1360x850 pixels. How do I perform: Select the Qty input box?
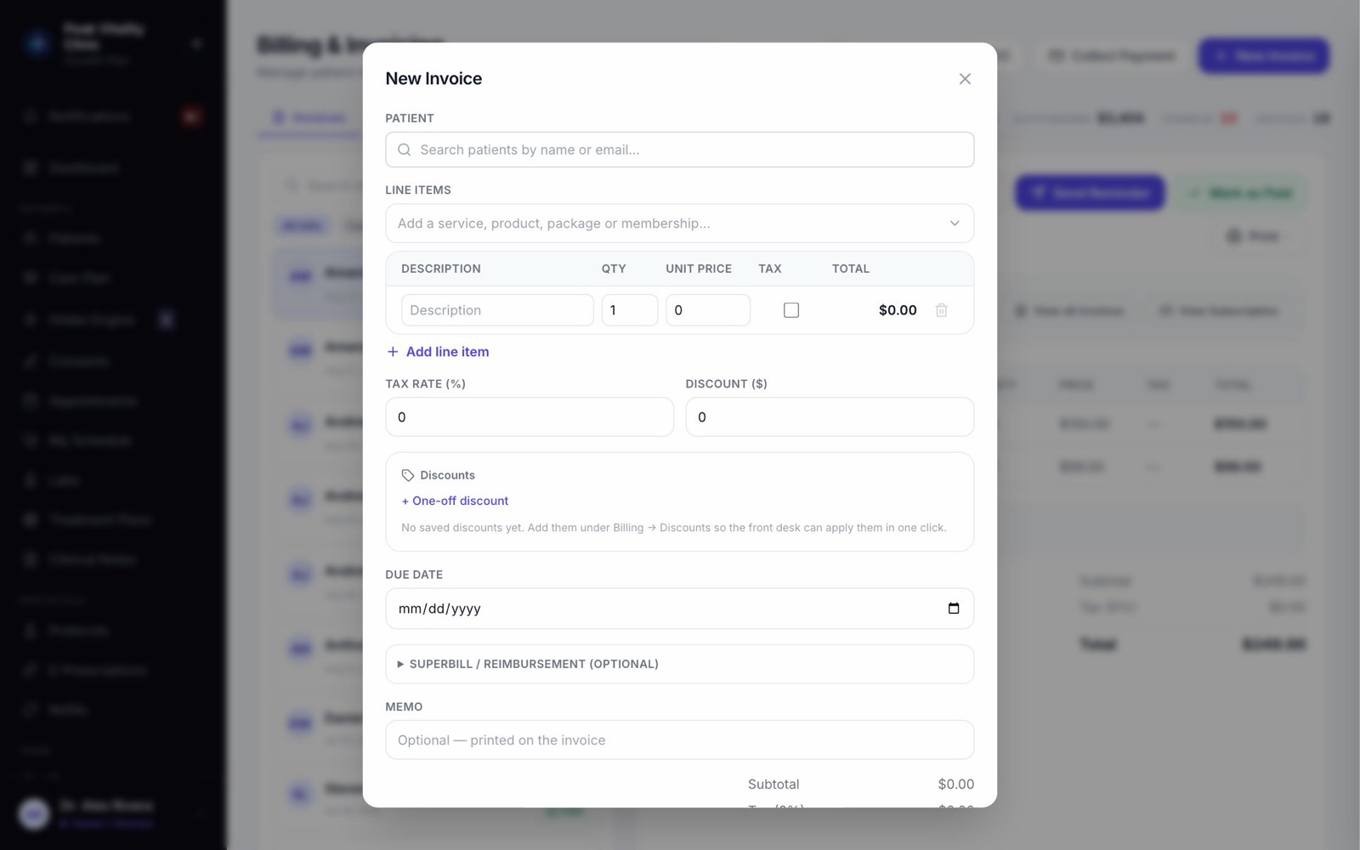pos(630,310)
